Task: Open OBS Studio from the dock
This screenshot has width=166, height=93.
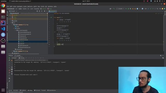Action: [3, 41]
